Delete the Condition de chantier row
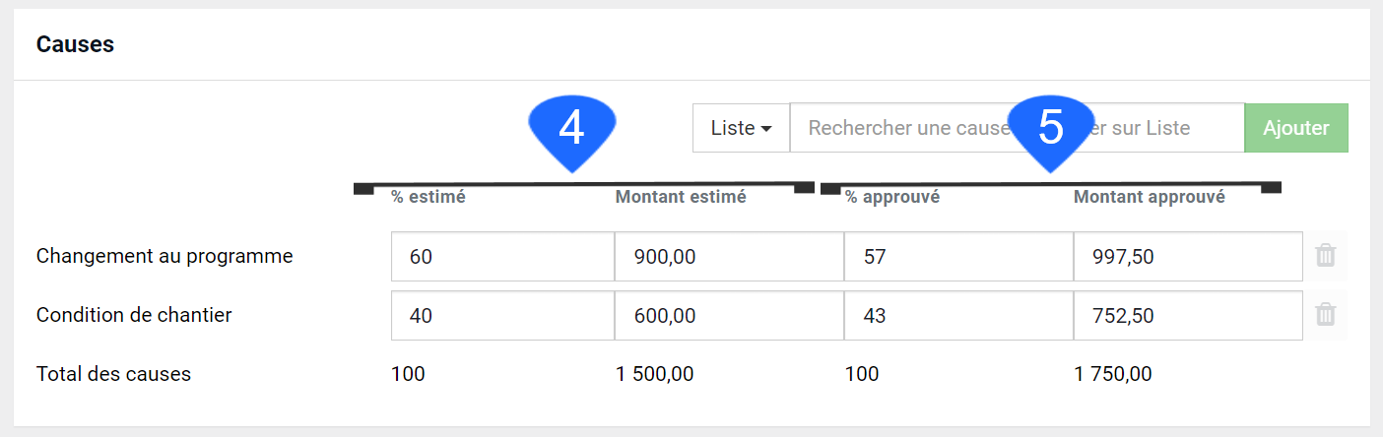Image resolution: width=1383 pixels, height=437 pixels. click(1326, 315)
